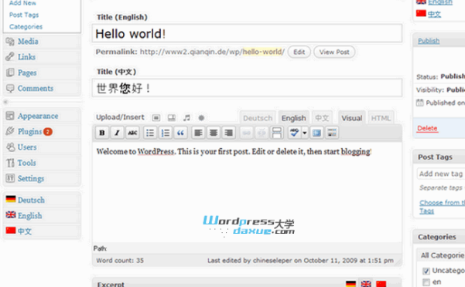Click Chinese title input field
465x287 pixels.
(247, 88)
